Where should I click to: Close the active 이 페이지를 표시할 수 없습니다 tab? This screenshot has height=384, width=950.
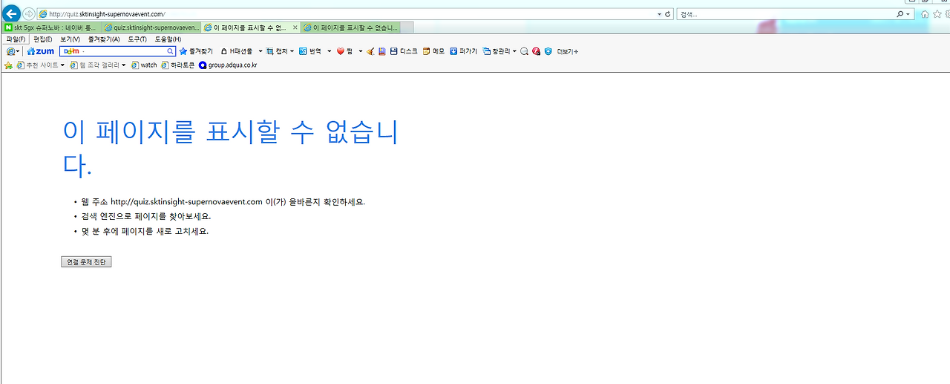coord(295,27)
